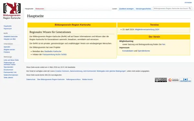Open Spezialseiten in the sidebar
Image resolution: width=194 pixels, height=121 pixels.
(x=8, y=67)
